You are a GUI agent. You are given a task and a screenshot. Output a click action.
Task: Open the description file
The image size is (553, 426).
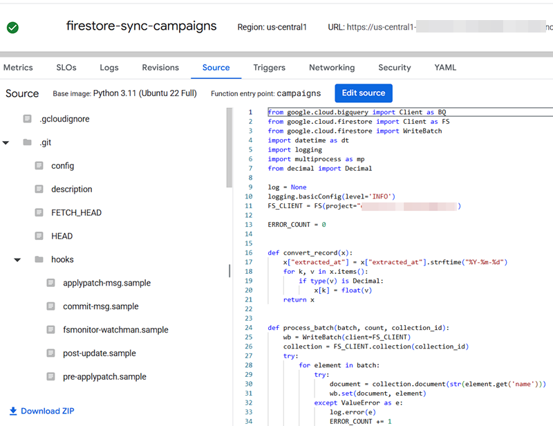pyautogui.click(x=72, y=189)
